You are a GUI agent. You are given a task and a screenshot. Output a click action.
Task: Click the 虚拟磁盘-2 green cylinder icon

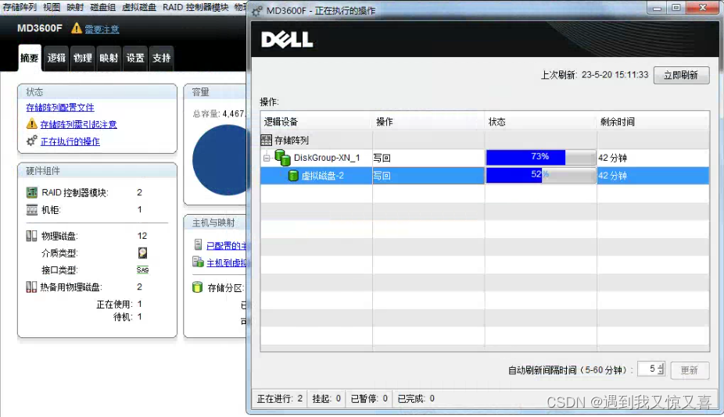pos(293,175)
